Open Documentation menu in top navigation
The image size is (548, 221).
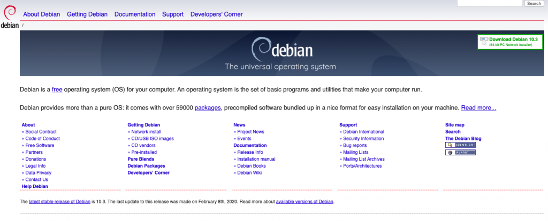(x=135, y=14)
